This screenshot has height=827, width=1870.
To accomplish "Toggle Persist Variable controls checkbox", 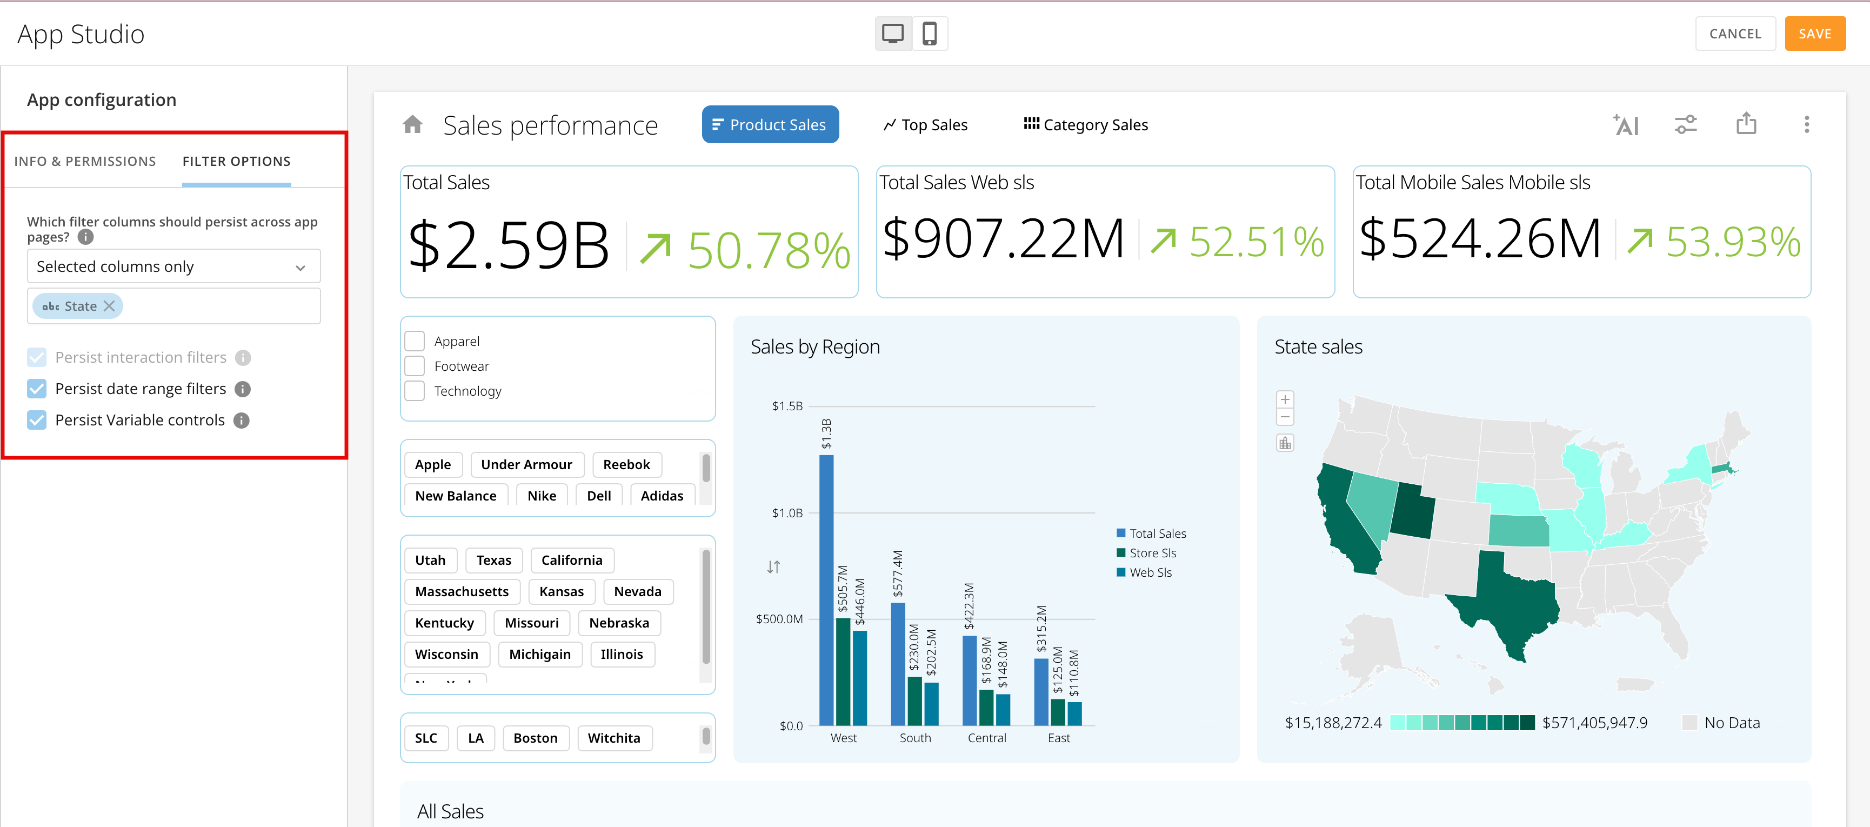I will pos(37,421).
